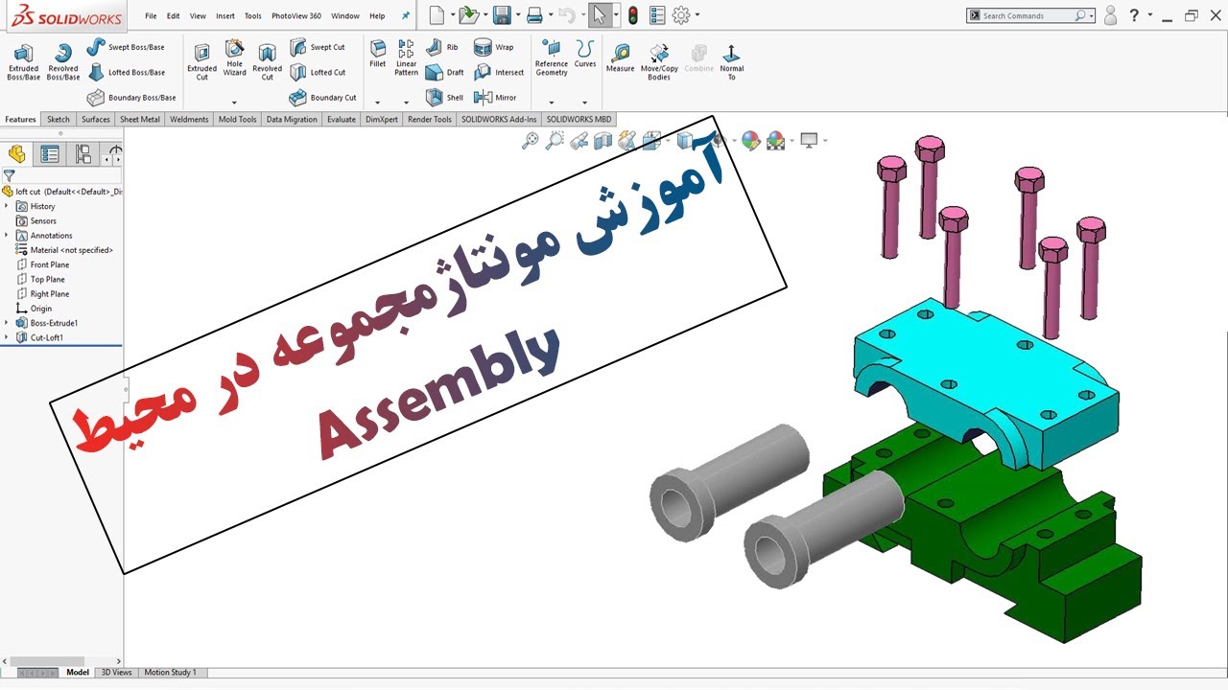Choose the Swept Cut feature
This screenshot has height=690, width=1228.
pyautogui.click(x=318, y=47)
